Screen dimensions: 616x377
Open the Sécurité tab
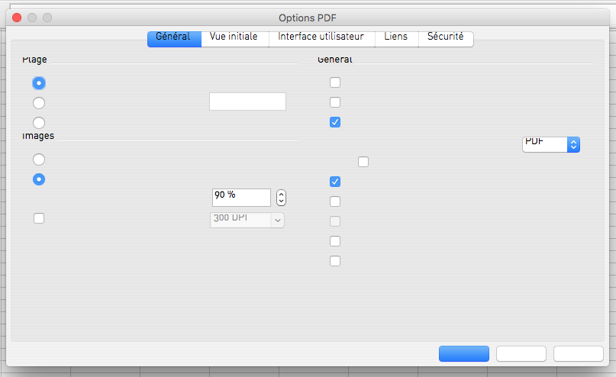click(445, 37)
